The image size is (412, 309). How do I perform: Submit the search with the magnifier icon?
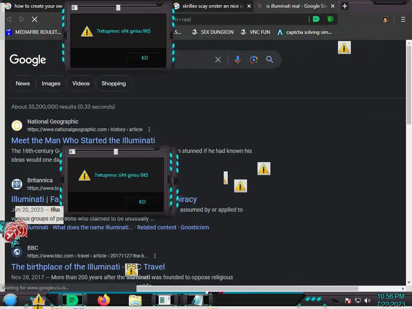pos(270,60)
